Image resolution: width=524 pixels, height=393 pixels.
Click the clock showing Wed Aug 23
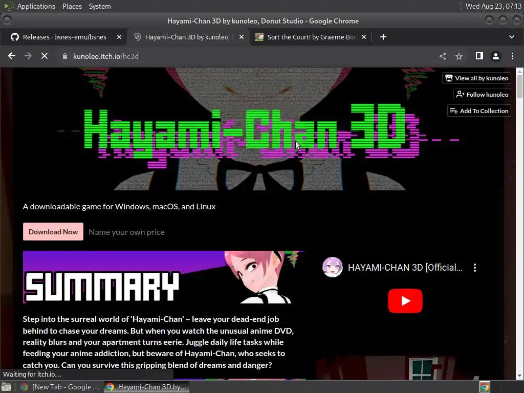coord(493,6)
